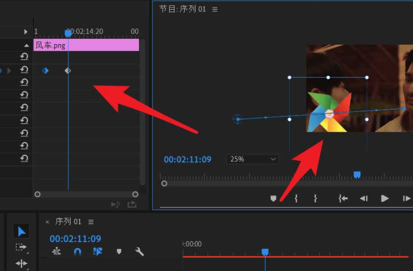
Task: Reset the first parameter below 风车.png
Action: click(24, 56)
